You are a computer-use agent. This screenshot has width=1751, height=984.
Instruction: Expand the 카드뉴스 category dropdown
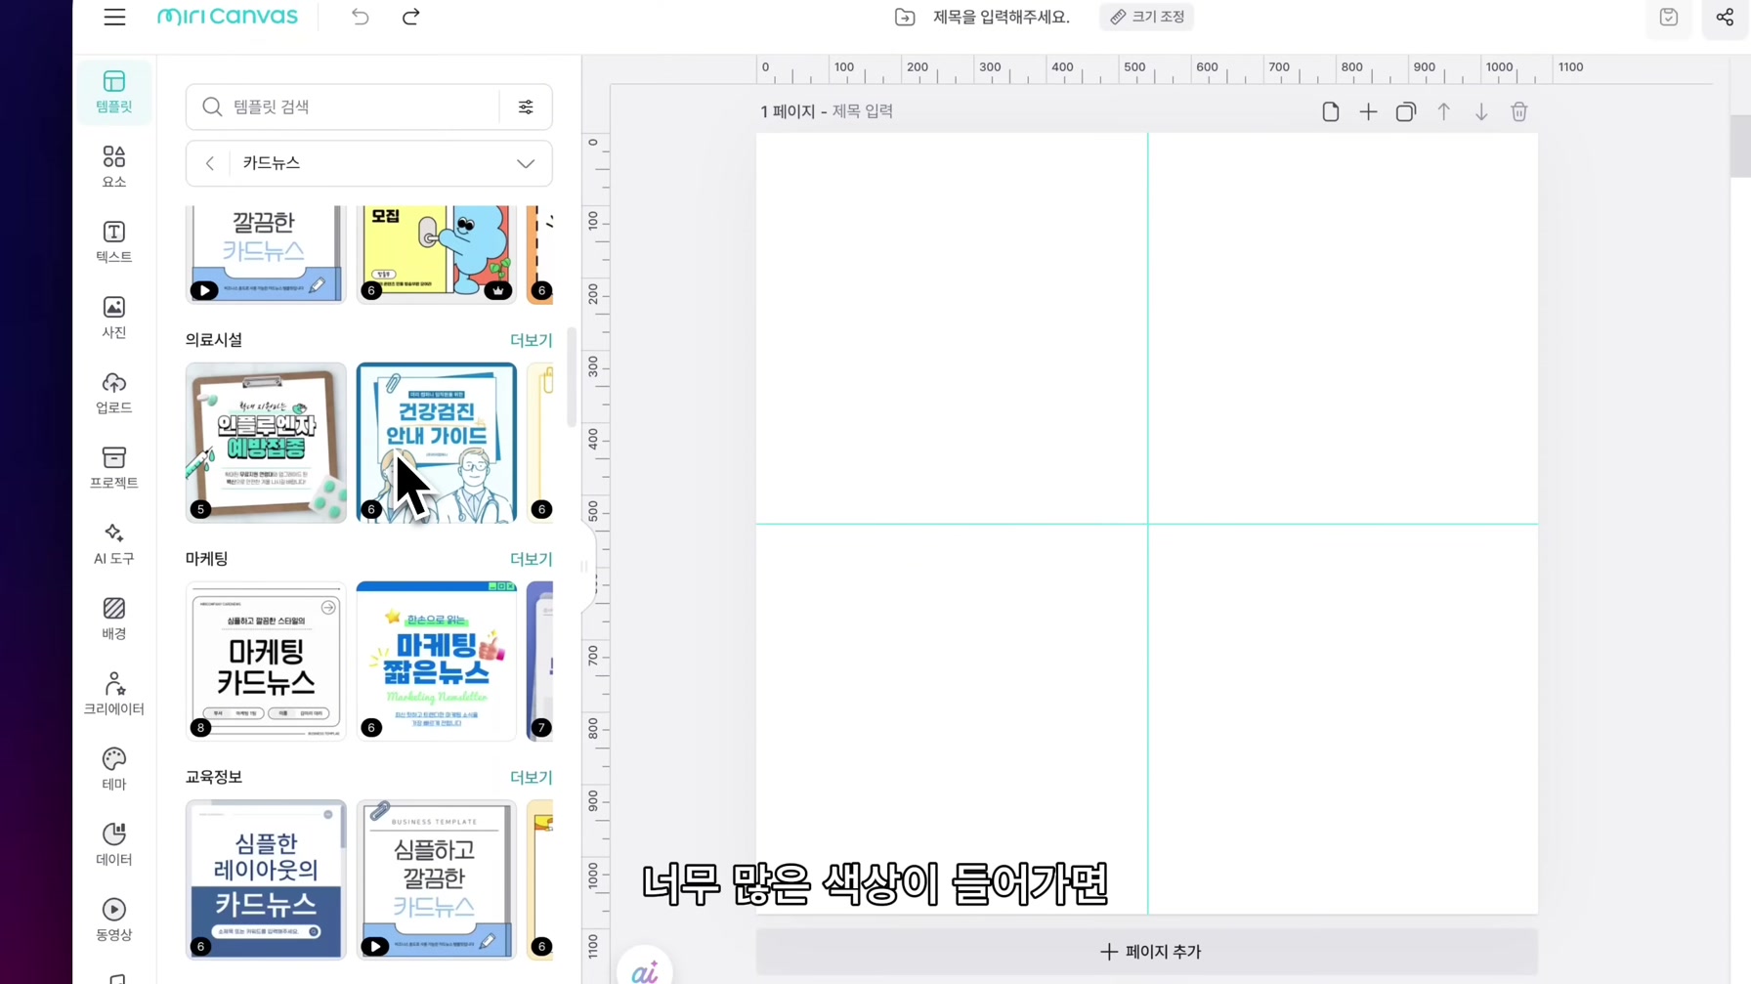point(526,163)
